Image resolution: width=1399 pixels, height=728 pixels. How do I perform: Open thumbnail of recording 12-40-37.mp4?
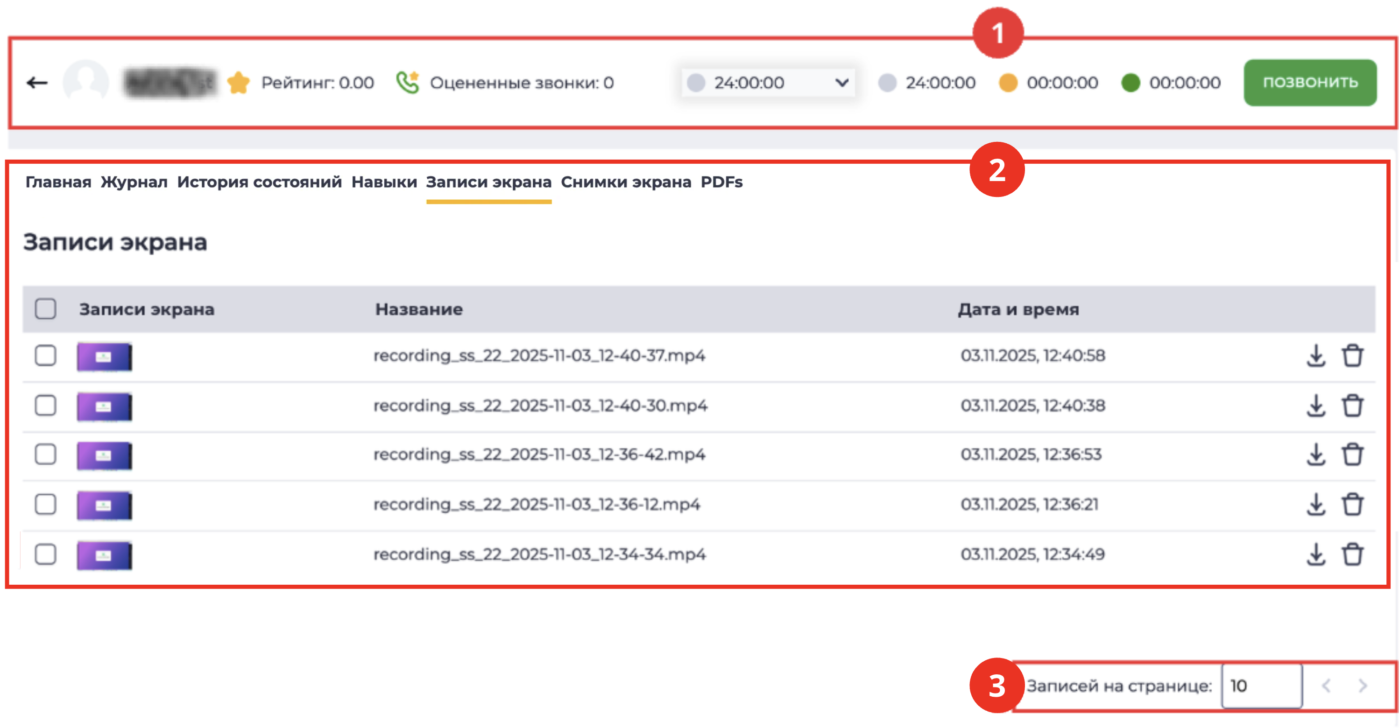[104, 357]
